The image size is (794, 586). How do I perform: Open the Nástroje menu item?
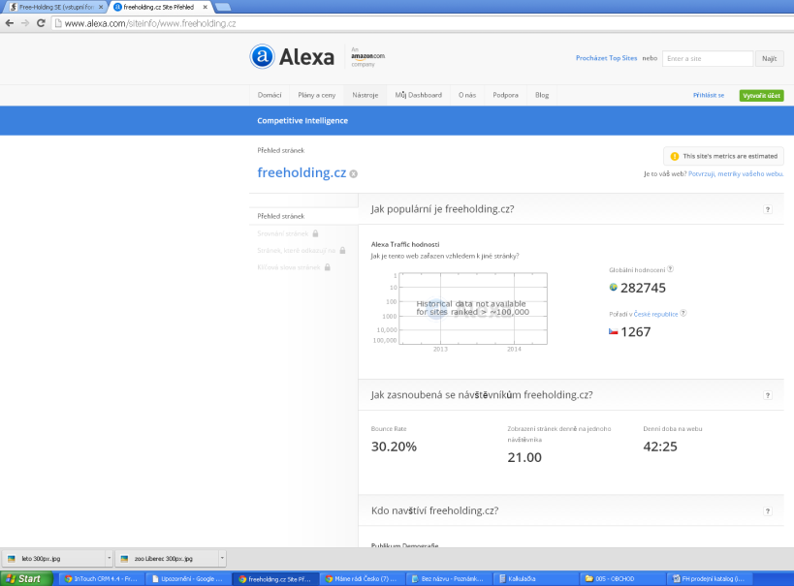pos(365,95)
